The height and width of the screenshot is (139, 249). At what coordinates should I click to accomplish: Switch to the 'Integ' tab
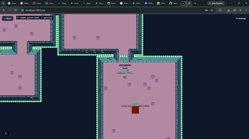pos(62,3)
